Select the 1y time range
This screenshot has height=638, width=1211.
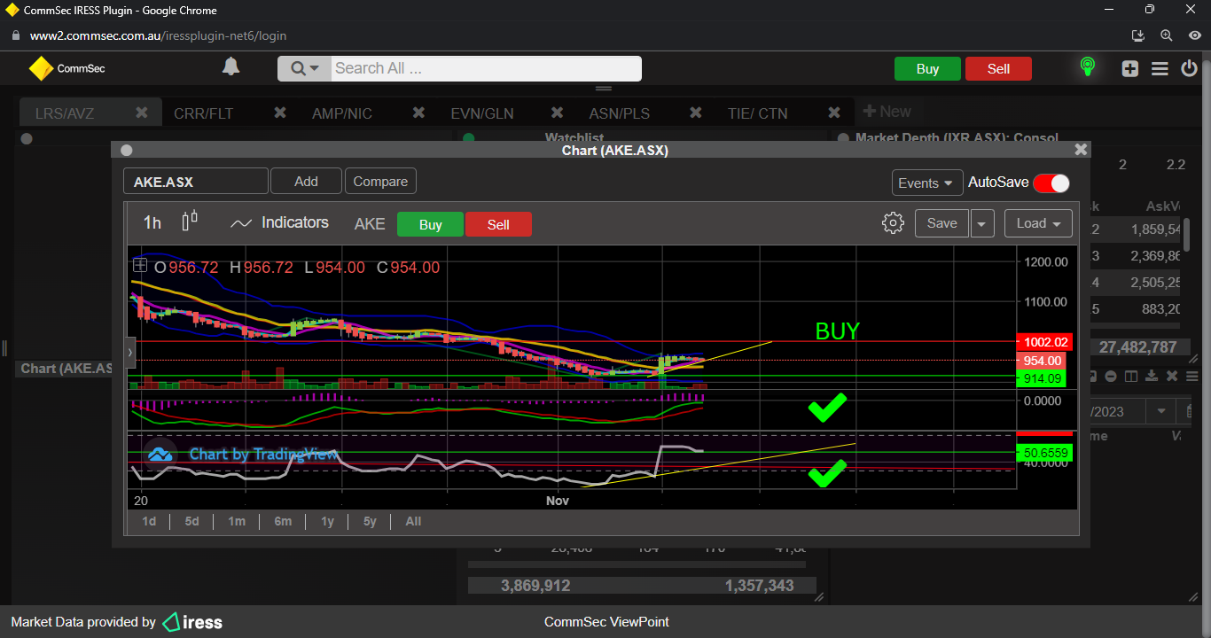point(327,521)
